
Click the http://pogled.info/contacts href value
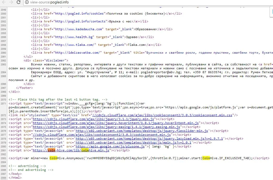[80, 21]
